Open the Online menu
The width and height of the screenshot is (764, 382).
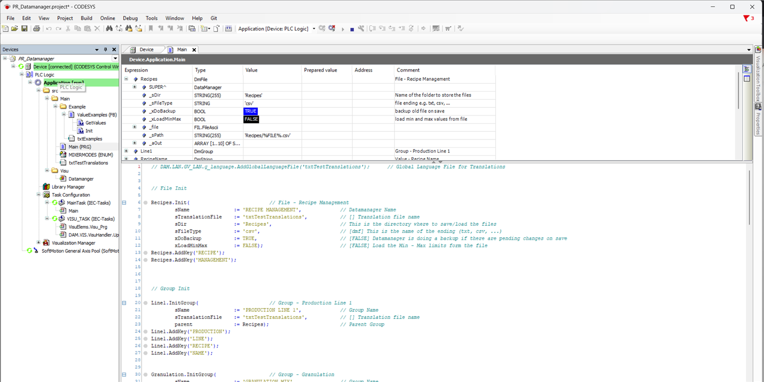[x=107, y=18]
